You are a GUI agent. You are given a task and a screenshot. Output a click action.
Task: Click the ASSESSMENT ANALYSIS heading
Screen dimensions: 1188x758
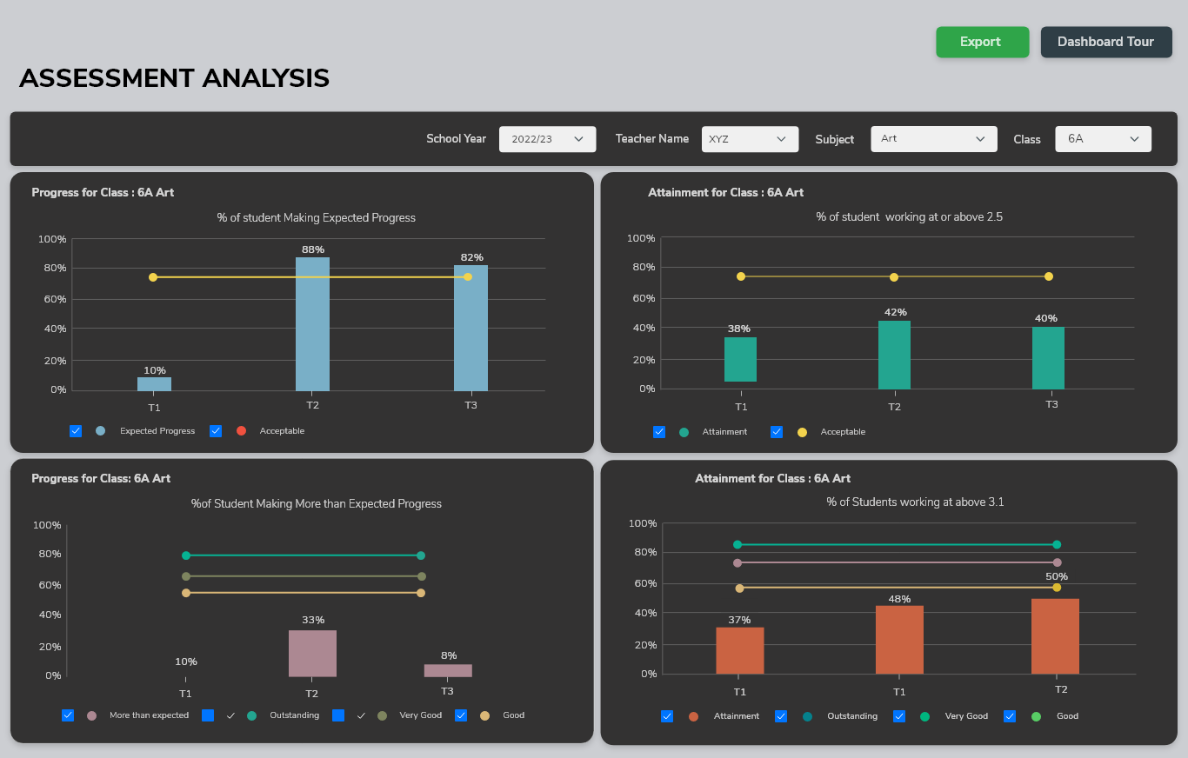click(x=174, y=78)
